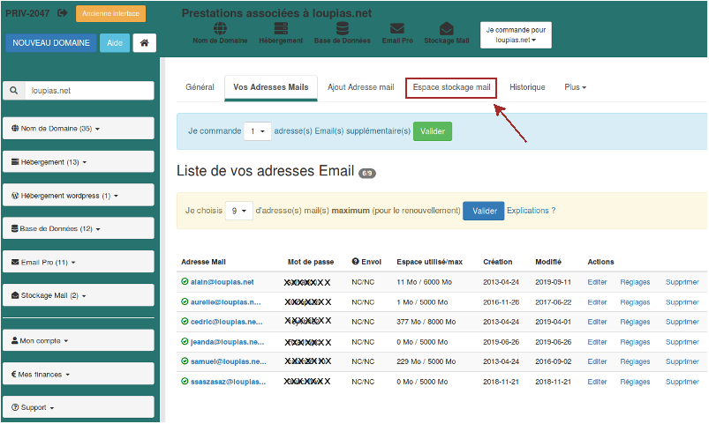Open the alain@loupias.net address link

tap(222, 282)
